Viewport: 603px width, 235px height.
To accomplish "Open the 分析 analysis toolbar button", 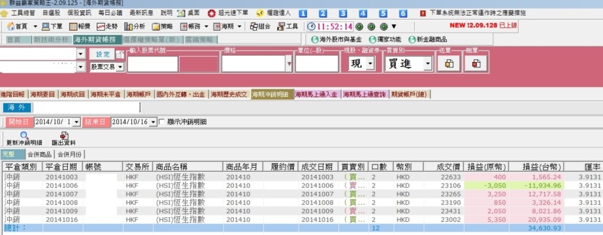I will (x=135, y=27).
